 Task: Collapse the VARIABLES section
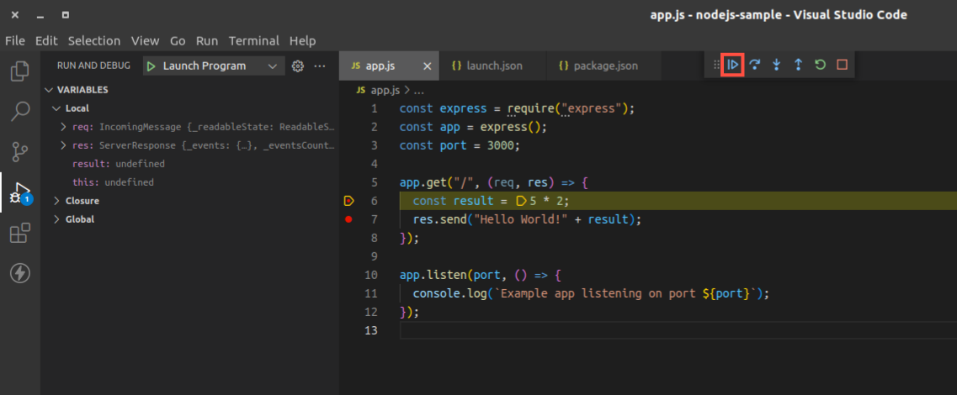49,90
